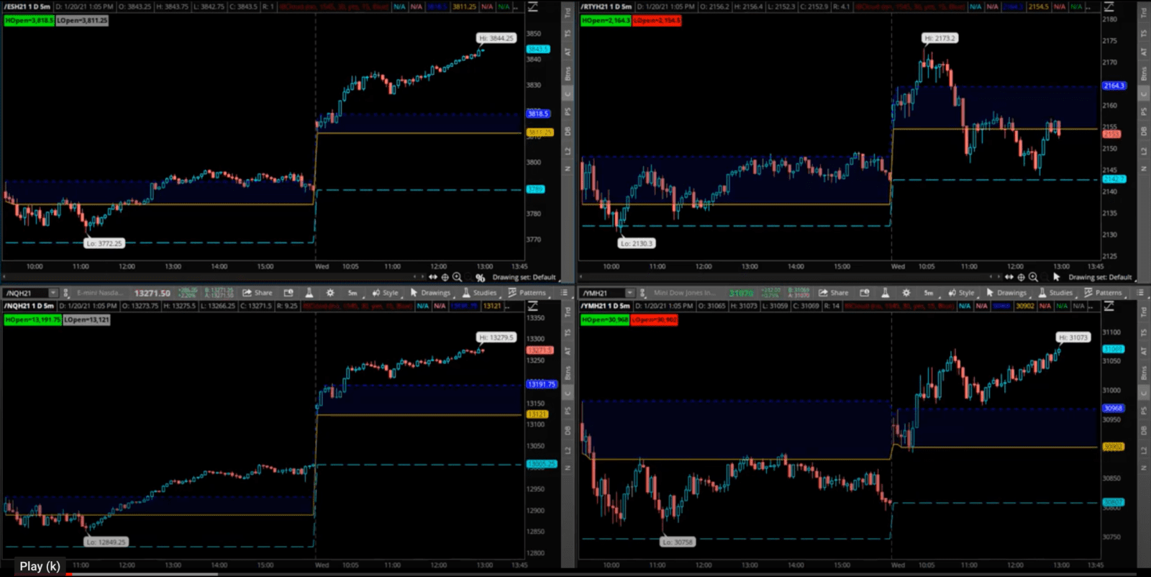The height and width of the screenshot is (577, 1151).
Task: Click the price scale icon at top of /NQH21 chart
Action: [533, 306]
